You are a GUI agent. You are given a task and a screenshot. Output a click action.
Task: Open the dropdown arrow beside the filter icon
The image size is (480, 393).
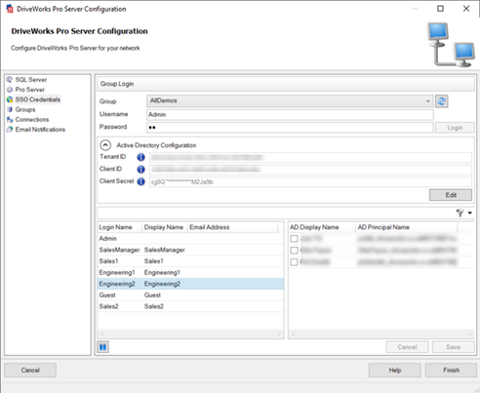point(470,213)
